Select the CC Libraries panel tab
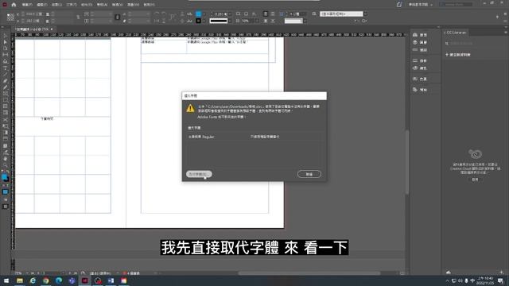 click(x=456, y=33)
